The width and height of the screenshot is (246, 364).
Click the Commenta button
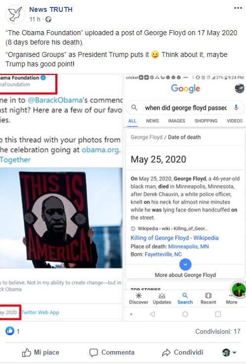coord(112,353)
